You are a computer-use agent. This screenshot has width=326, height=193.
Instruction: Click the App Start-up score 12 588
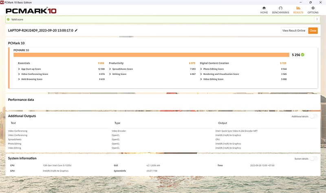pyautogui.click(x=101, y=69)
